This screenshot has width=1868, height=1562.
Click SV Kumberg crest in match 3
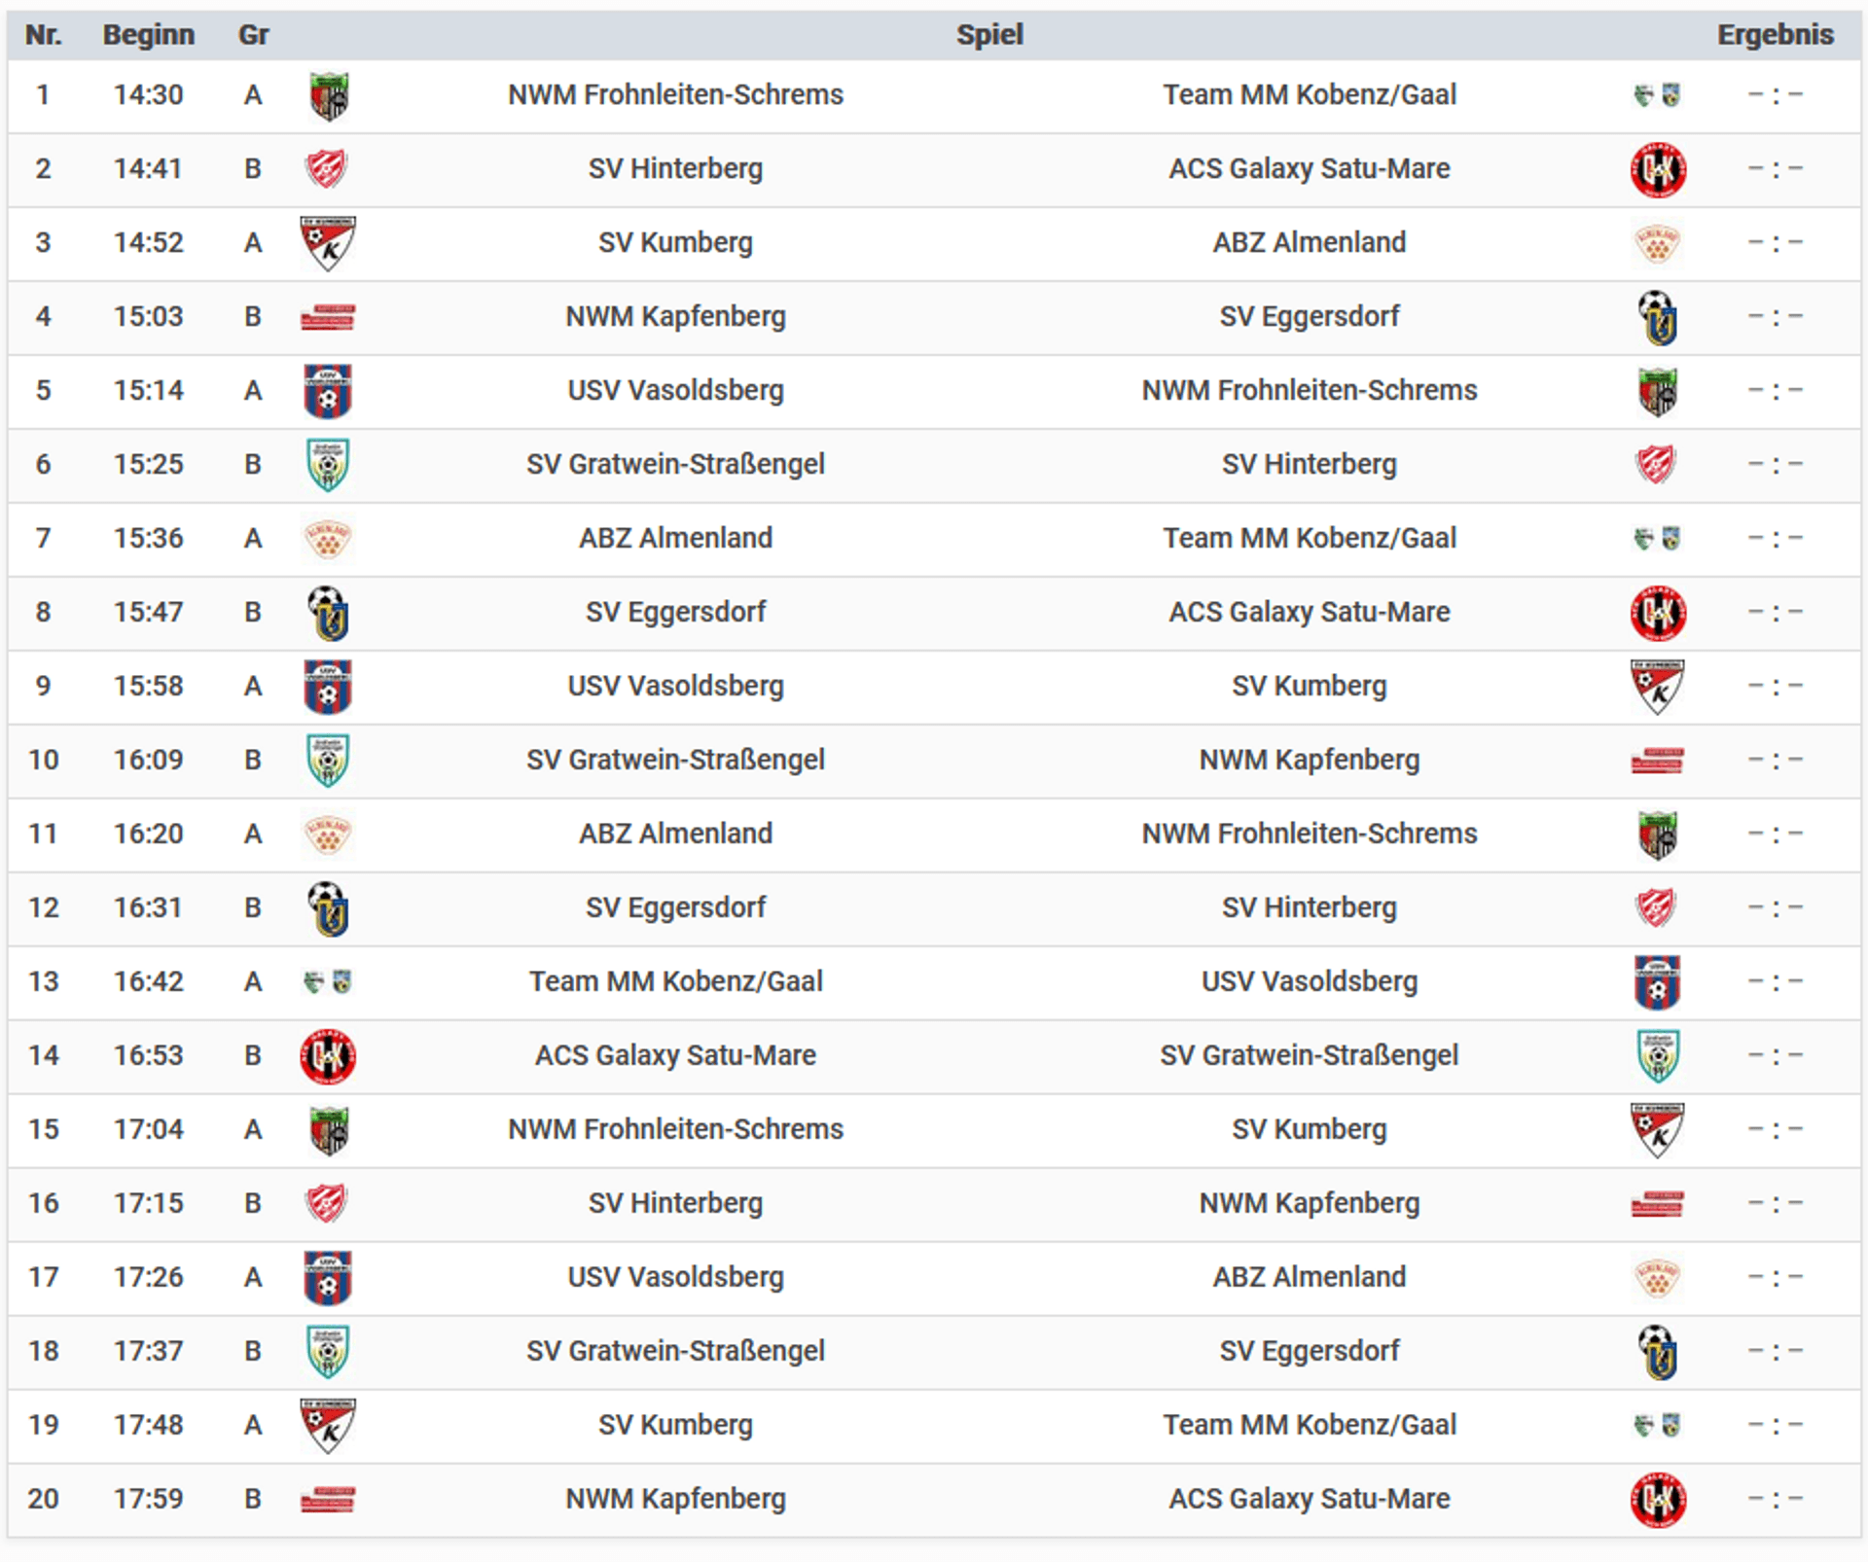[x=328, y=243]
